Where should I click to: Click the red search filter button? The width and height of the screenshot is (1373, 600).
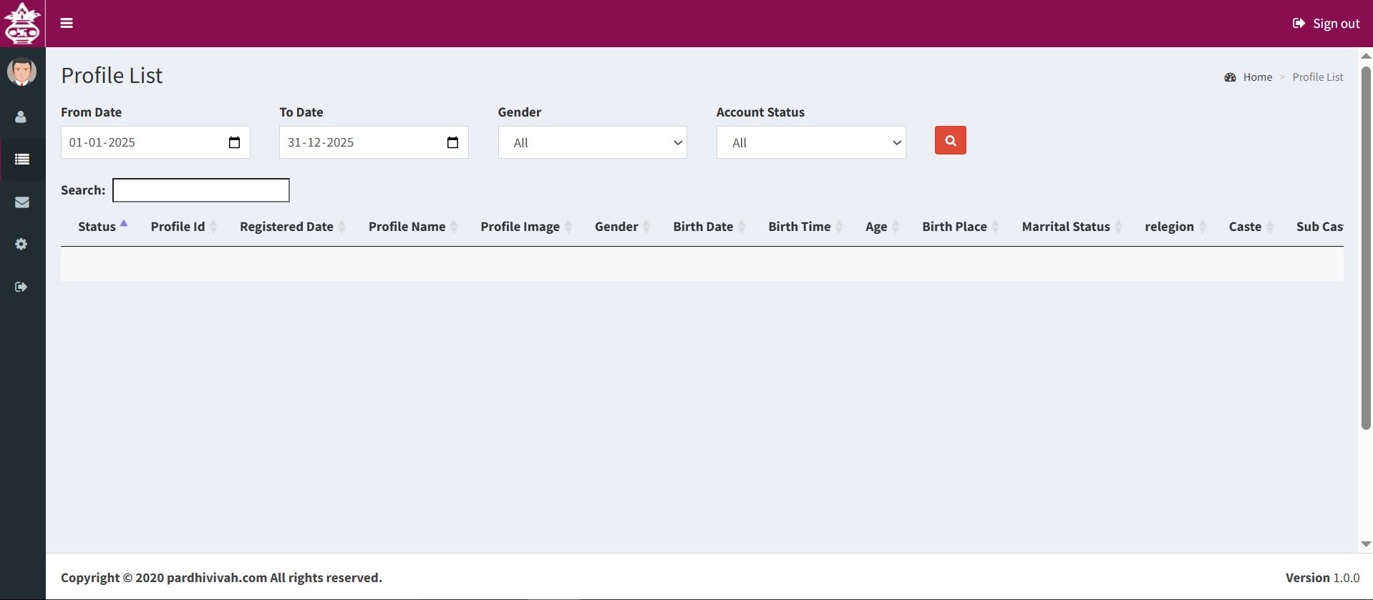point(950,140)
